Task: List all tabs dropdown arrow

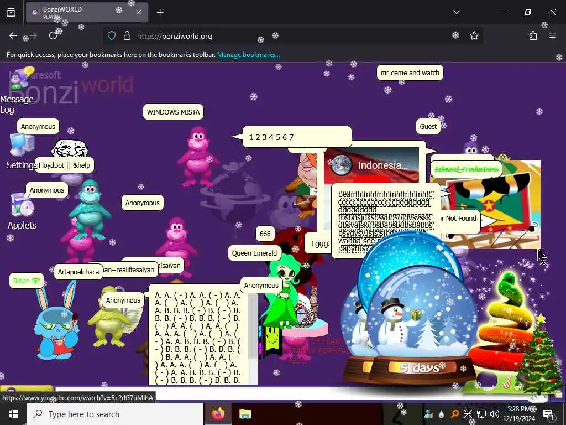Action: pyautogui.click(x=456, y=12)
